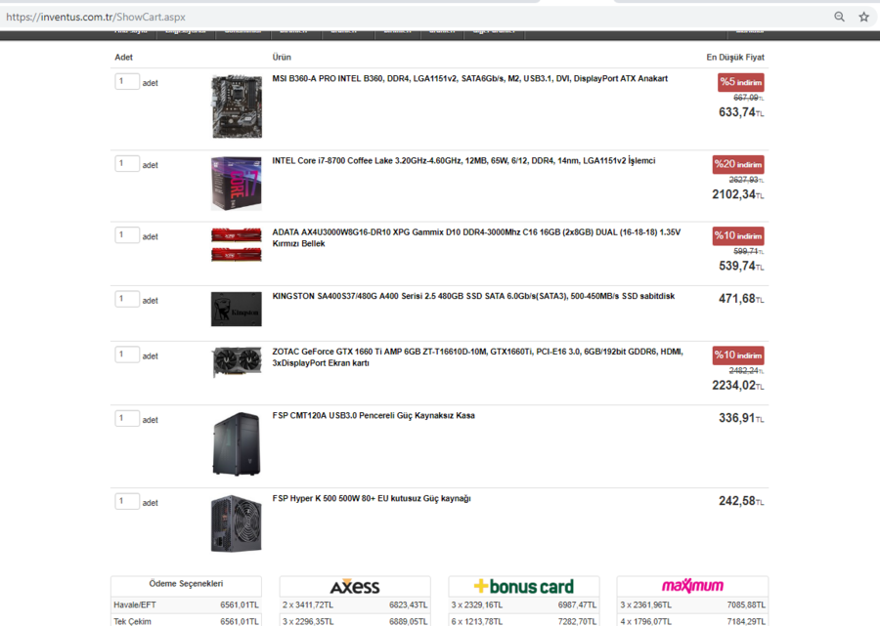Open the Intel Core i7 box image
The height and width of the screenshot is (626, 880).
point(237,184)
